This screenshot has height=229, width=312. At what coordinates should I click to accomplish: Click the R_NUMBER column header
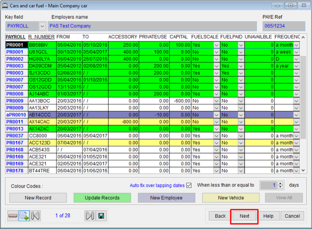42,37
